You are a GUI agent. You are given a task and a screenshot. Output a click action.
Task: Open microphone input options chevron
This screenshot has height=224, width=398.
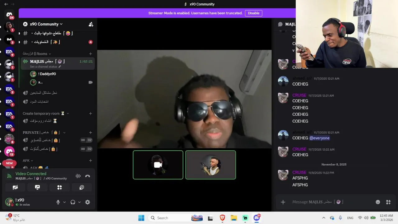[64, 202]
